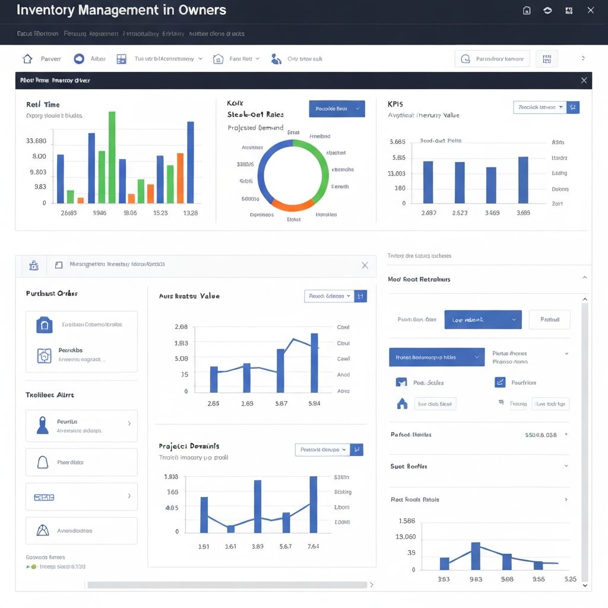Image resolution: width=608 pixels, height=608 pixels.
Task: Toggle the sort icon beside Projected Details dropdown
Action: pyautogui.click(x=357, y=449)
